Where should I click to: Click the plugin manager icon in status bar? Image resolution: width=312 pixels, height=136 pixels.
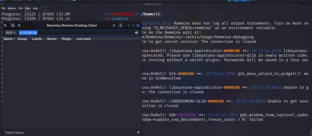click(x=138, y=132)
